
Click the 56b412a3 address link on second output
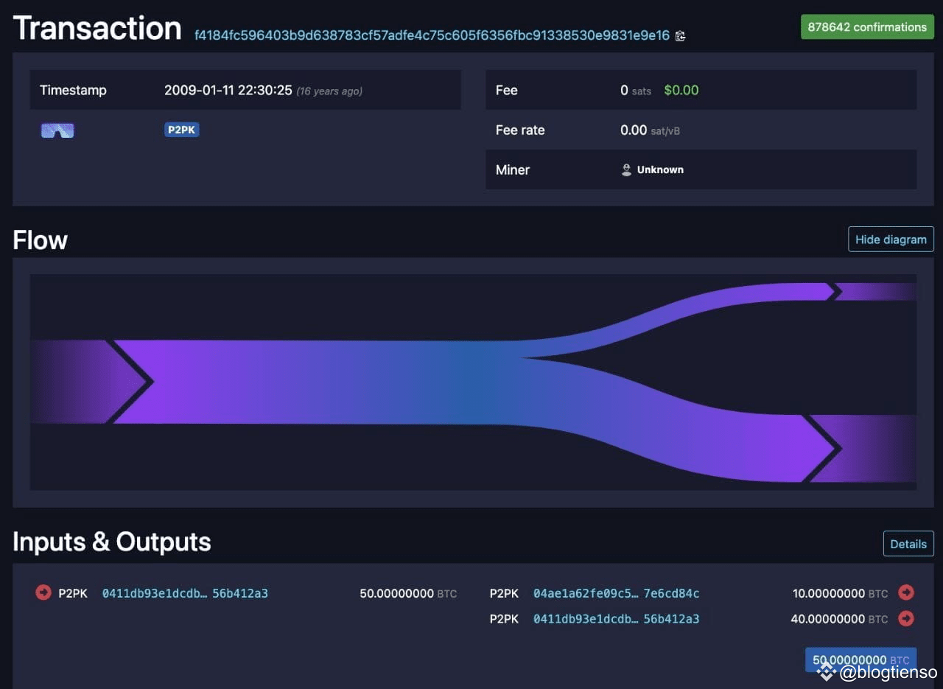(672, 619)
